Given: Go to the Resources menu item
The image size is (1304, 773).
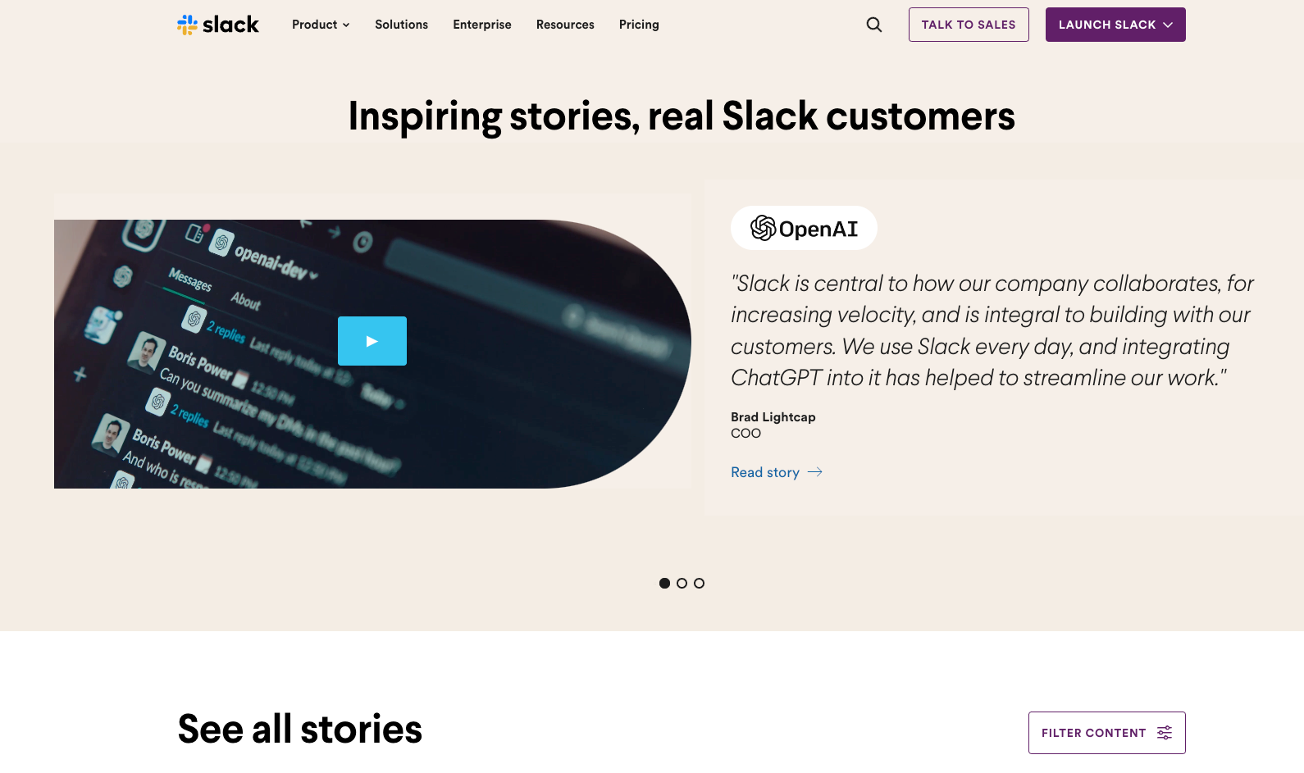Looking at the screenshot, I should tap(565, 25).
